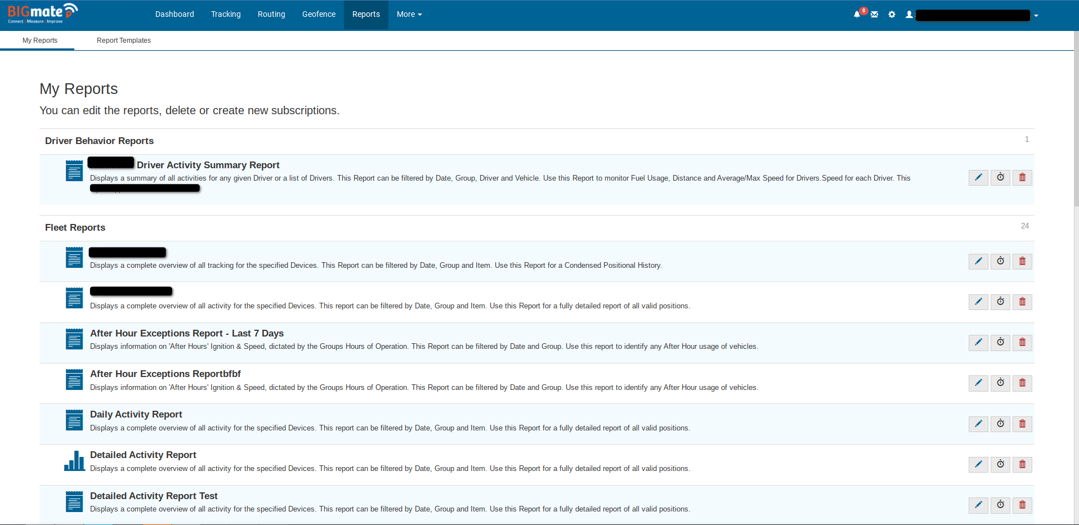The image size is (1079, 525).
Task: Edit After Hour Exceptions Report - Last 7 Days
Action: point(978,343)
